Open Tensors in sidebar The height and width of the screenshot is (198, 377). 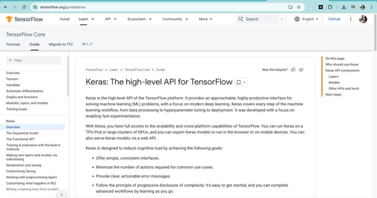[12, 79]
